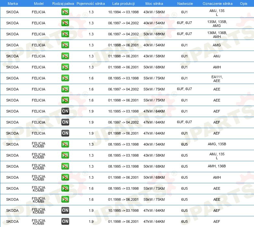This screenshot has height=227, width=254.
Task: Click the petrol icon in the EA111, AEE row
Action: (x=65, y=78)
